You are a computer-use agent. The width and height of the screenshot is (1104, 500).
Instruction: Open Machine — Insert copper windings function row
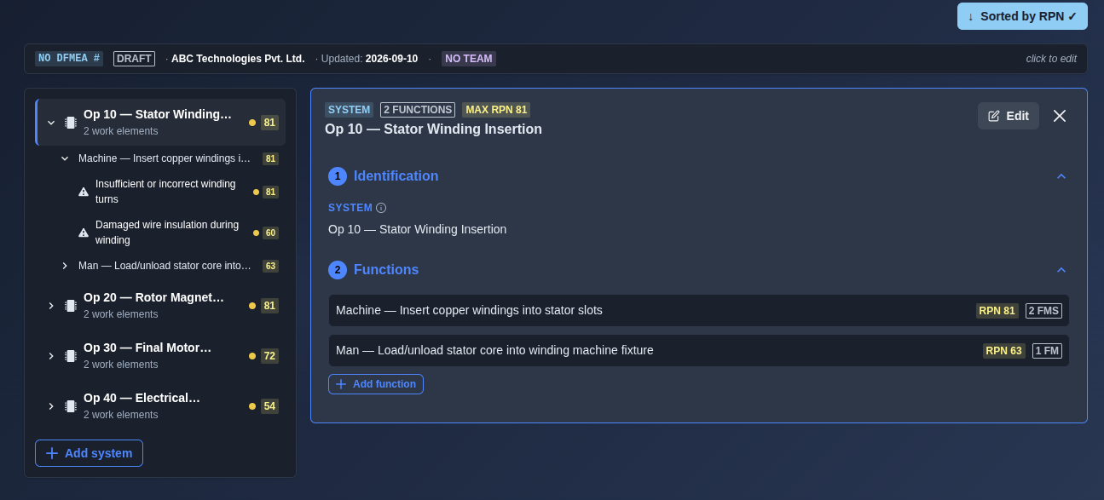tap(699, 311)
